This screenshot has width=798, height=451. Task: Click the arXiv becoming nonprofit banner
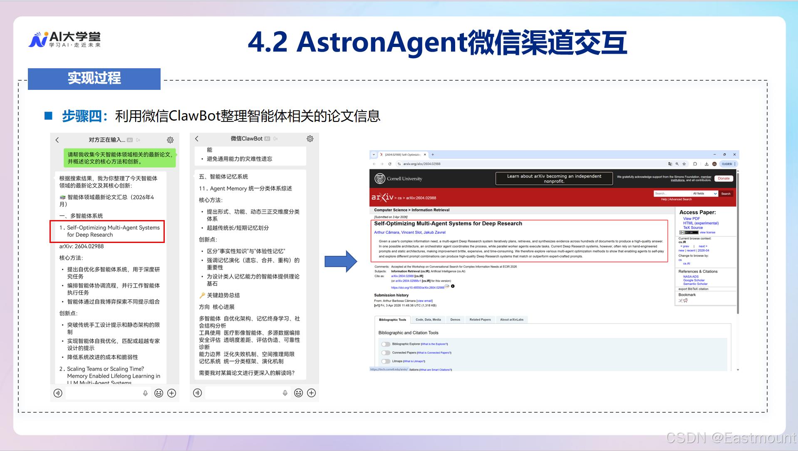[x=554, y=178]
